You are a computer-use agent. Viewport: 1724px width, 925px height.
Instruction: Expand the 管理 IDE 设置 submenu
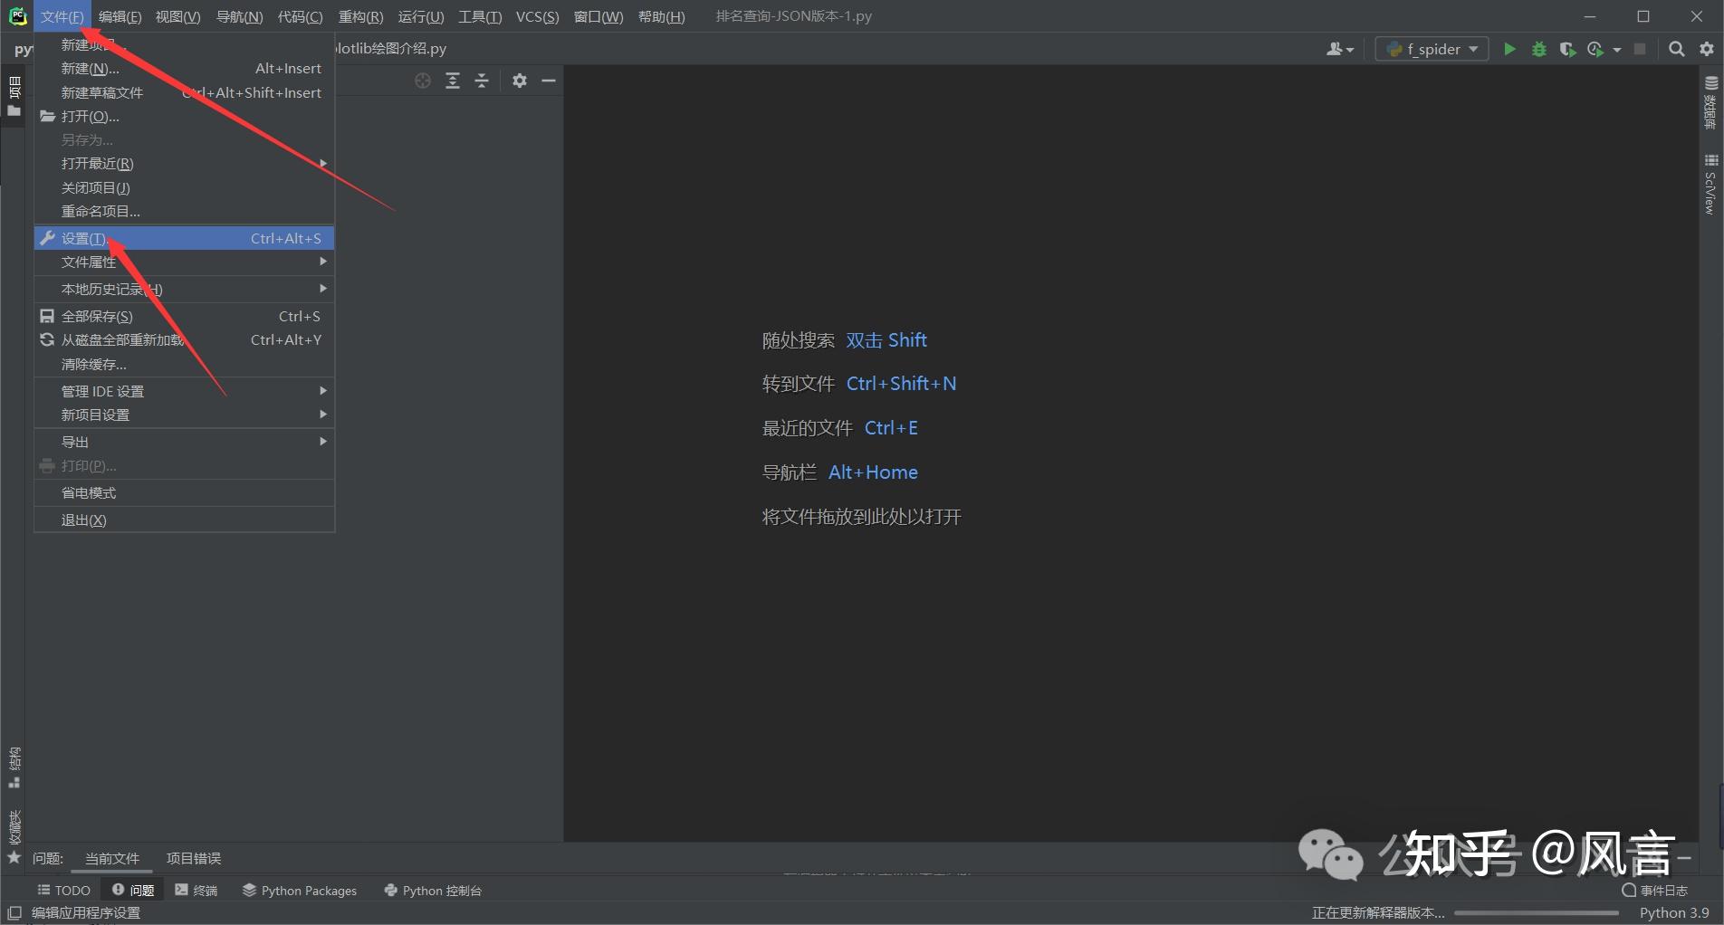pos(185,391)
